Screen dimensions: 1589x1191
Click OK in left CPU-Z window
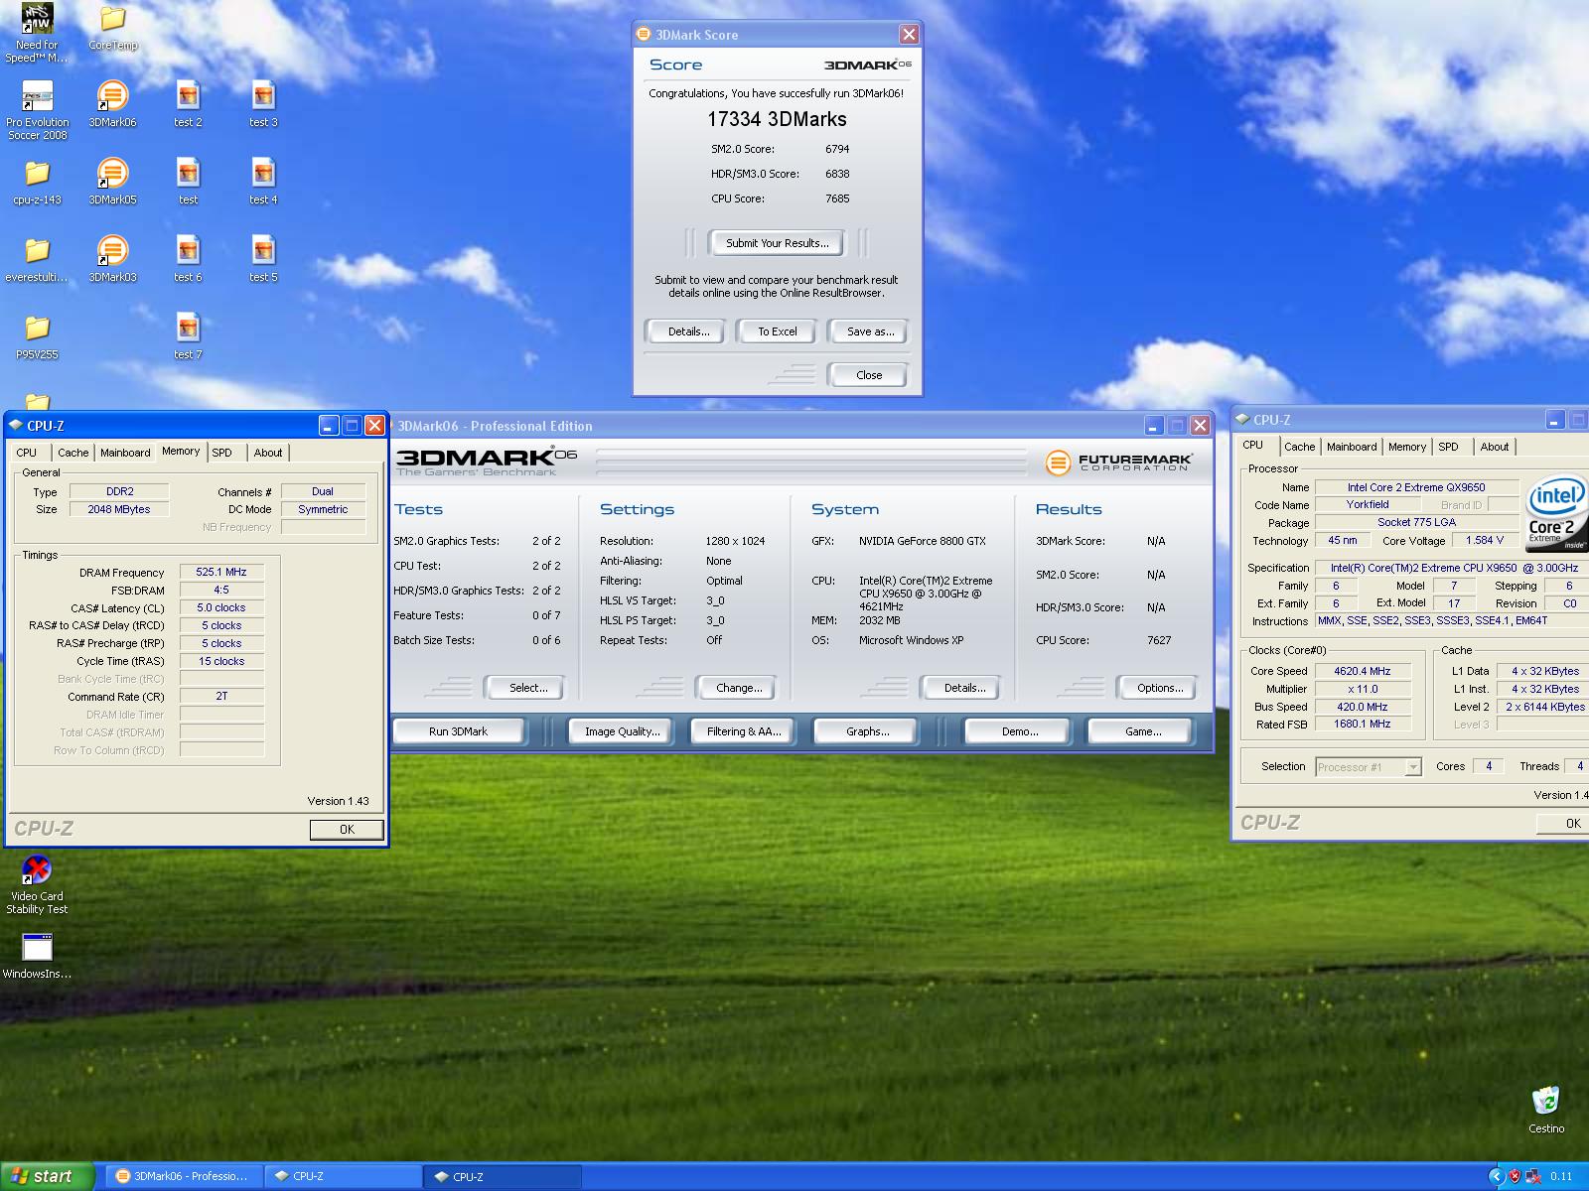point(347,830)
